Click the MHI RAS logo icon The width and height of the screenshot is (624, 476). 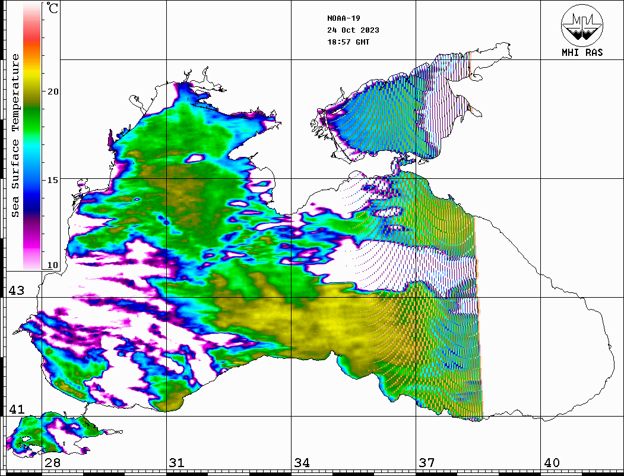pyautogui.click(x=582, y=25)
